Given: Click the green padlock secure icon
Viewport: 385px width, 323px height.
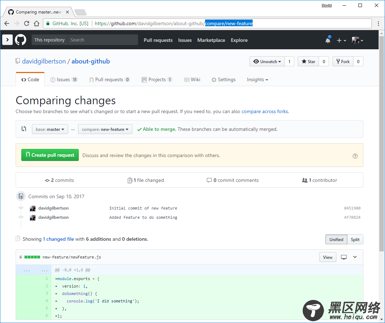Looking at the screenshot, I should [x=48, y=23].
